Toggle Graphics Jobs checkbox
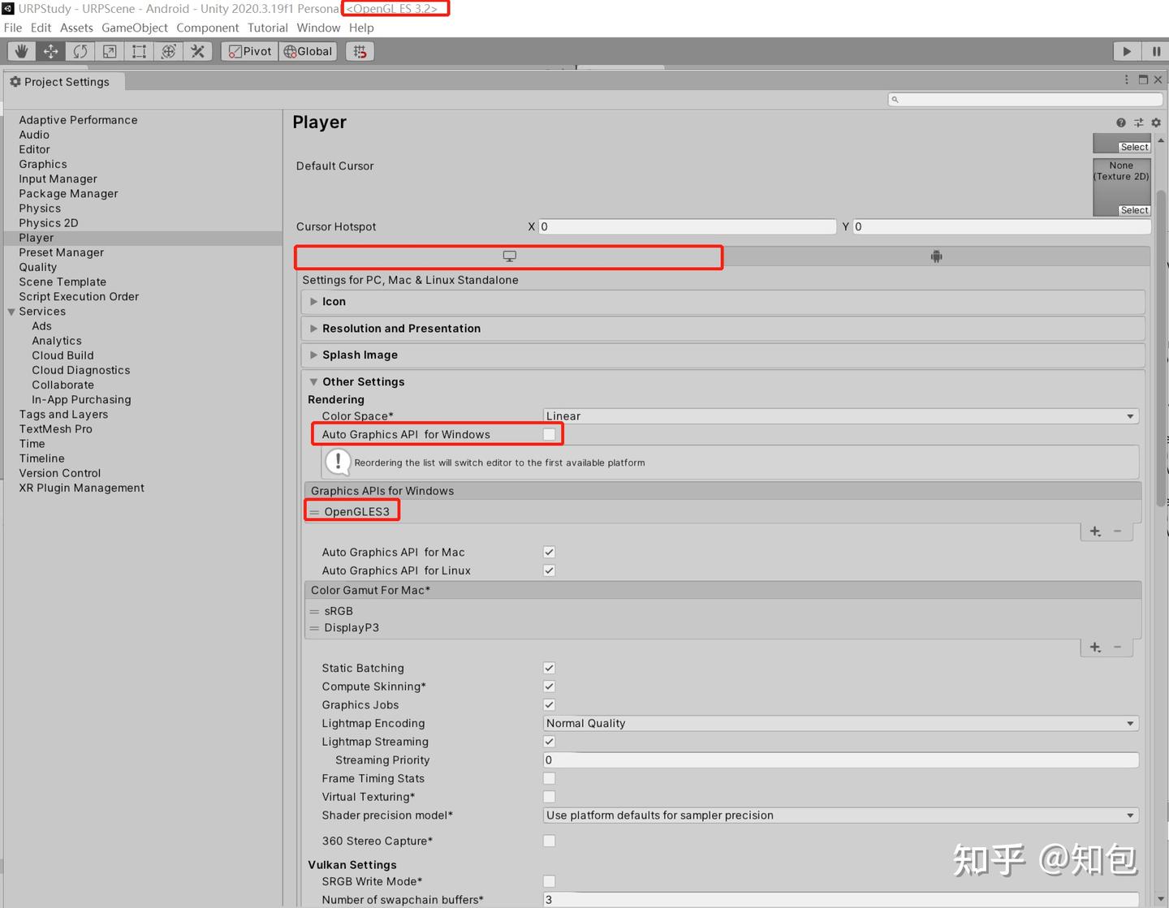Screen dimensions: 1169x908 click(x=550, y=705)
